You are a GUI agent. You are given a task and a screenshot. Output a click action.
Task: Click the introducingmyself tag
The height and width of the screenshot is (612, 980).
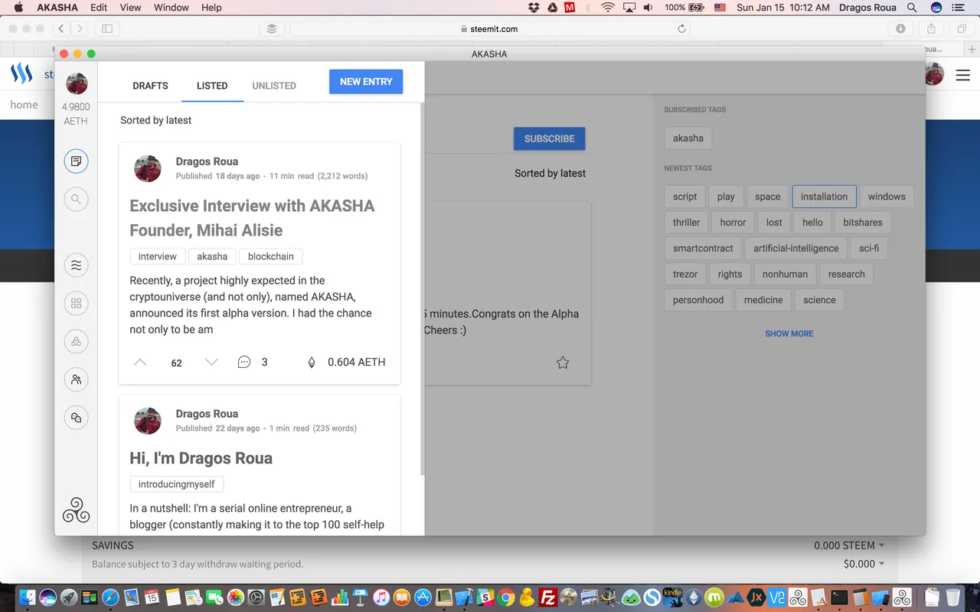pyautogui.click(x=177, y=484)
